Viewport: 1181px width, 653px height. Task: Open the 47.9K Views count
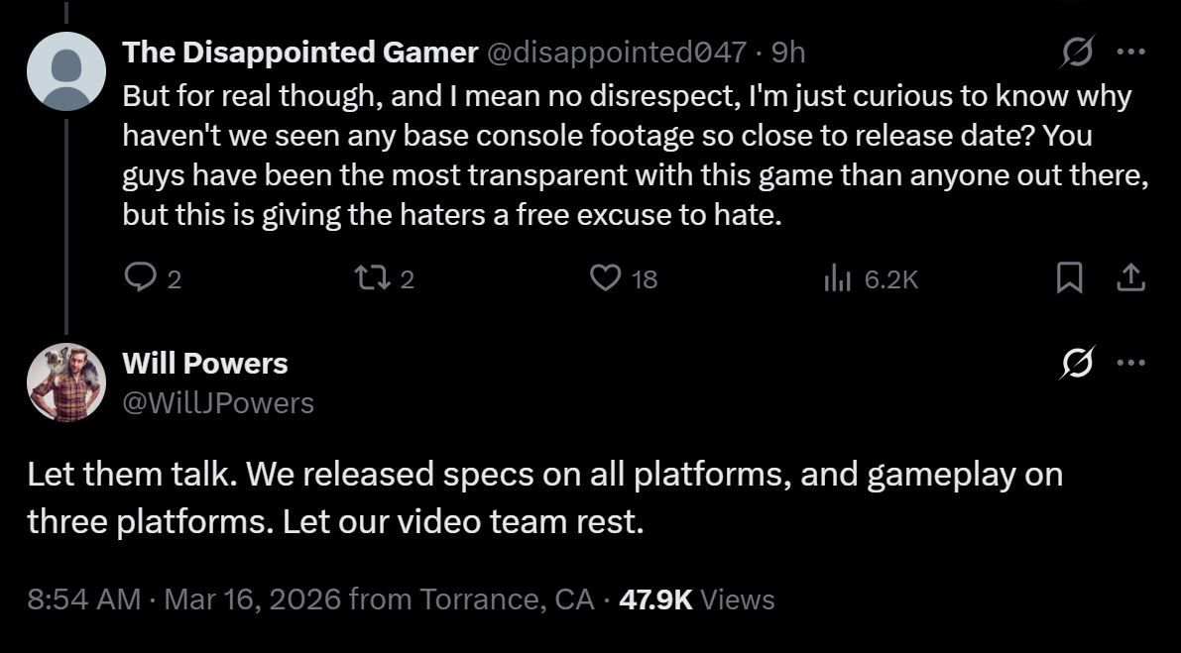696,599
